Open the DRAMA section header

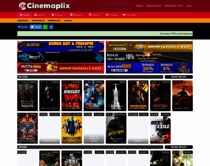pyautogui.click(x=90, y=147)
